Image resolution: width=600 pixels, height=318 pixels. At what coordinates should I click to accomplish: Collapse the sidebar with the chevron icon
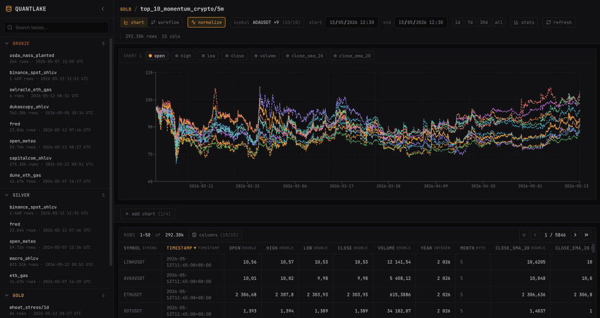(x=103, y=9)
